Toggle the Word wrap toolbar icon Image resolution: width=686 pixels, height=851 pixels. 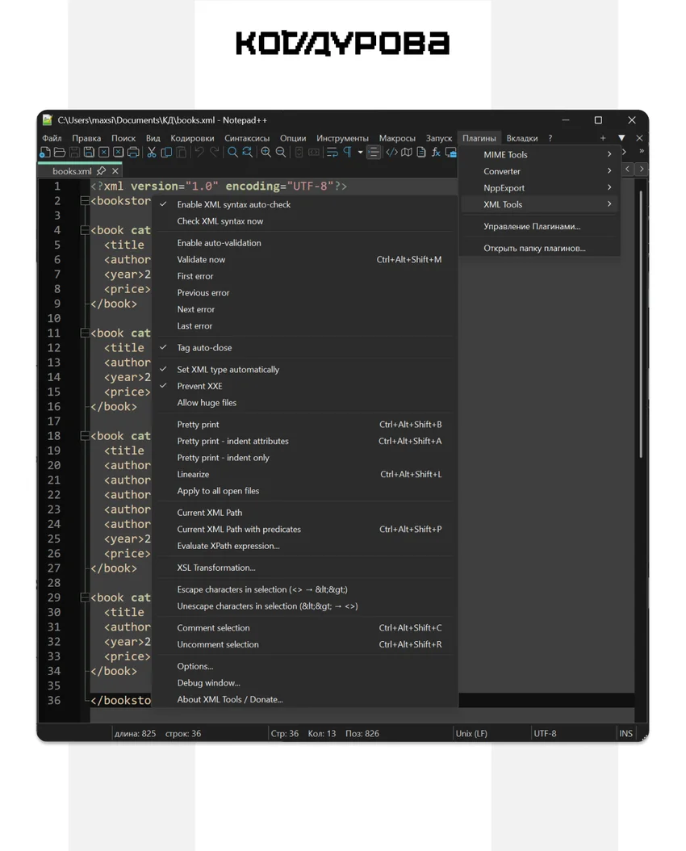click(333, 153)
